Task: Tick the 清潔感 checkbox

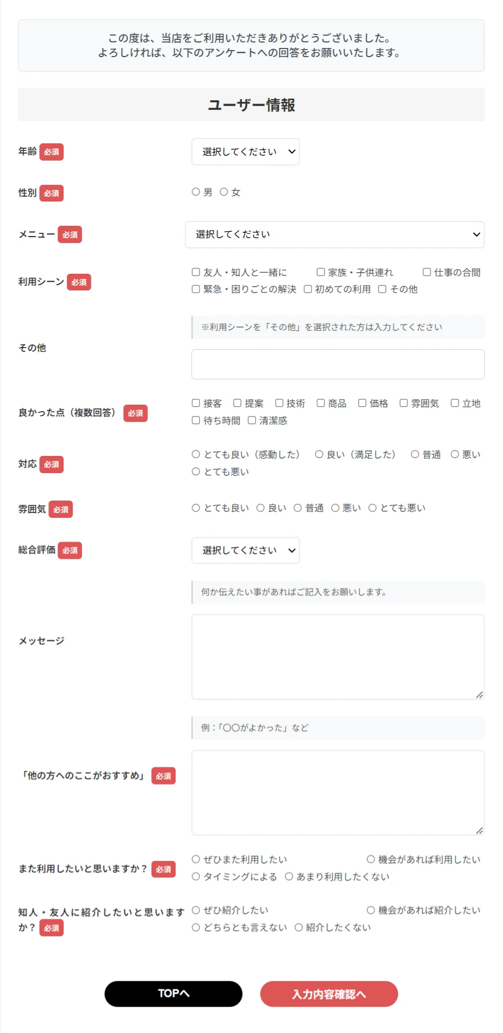Action: pos(252,420)
